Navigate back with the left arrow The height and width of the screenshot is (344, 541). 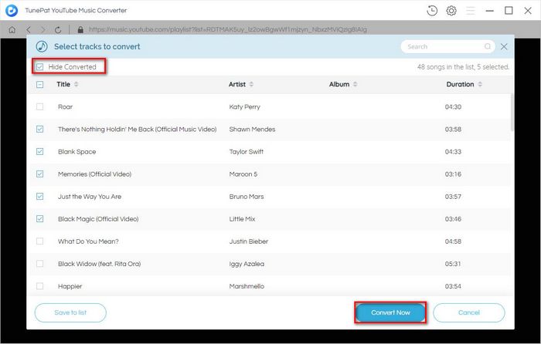(29, 29)
